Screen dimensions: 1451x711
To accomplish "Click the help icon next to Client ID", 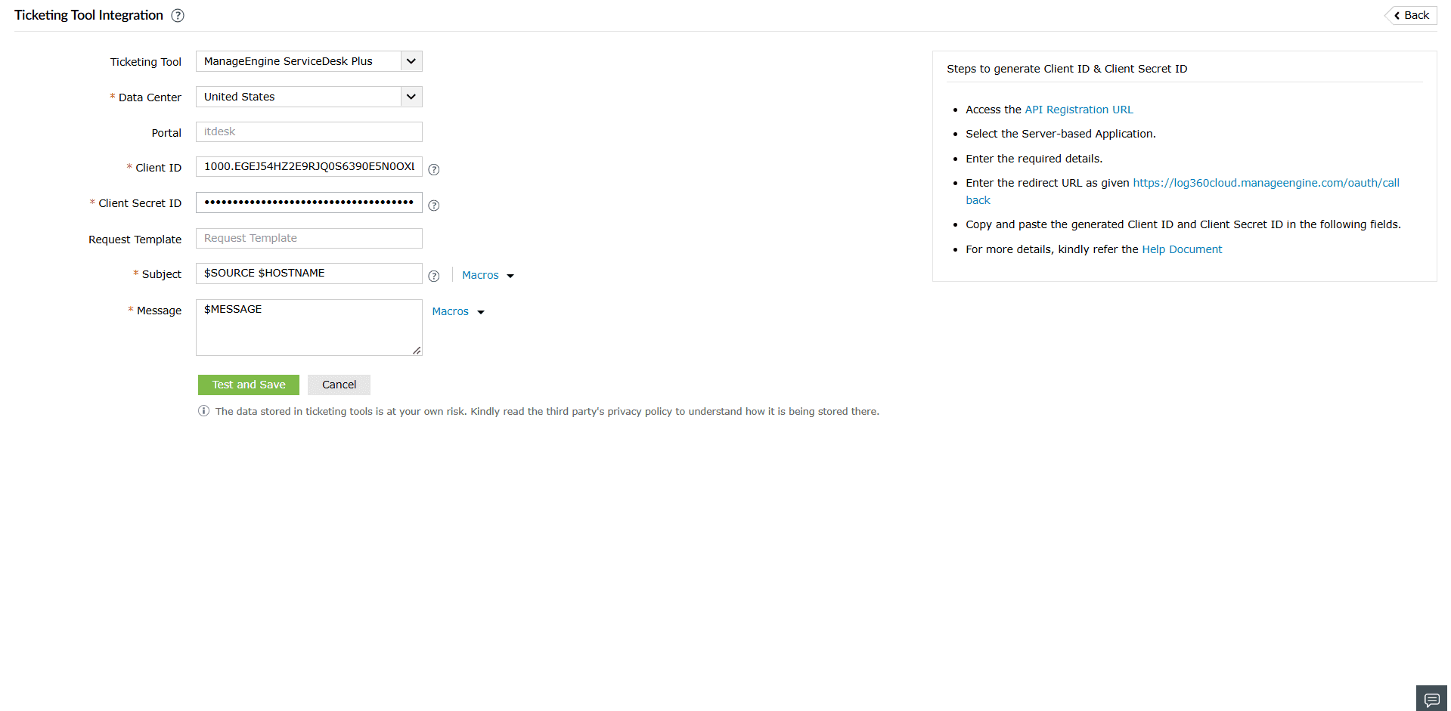I will tap(434, 169).
